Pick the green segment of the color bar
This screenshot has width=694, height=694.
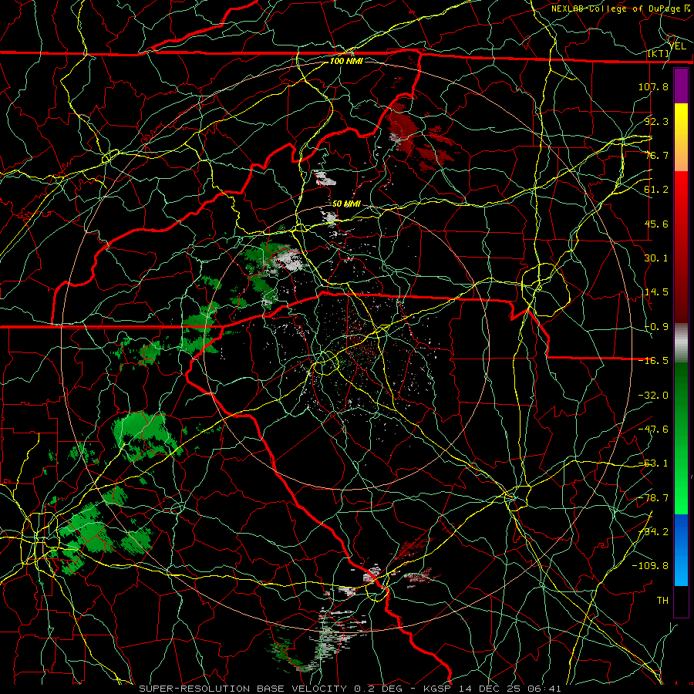point(681,438)
